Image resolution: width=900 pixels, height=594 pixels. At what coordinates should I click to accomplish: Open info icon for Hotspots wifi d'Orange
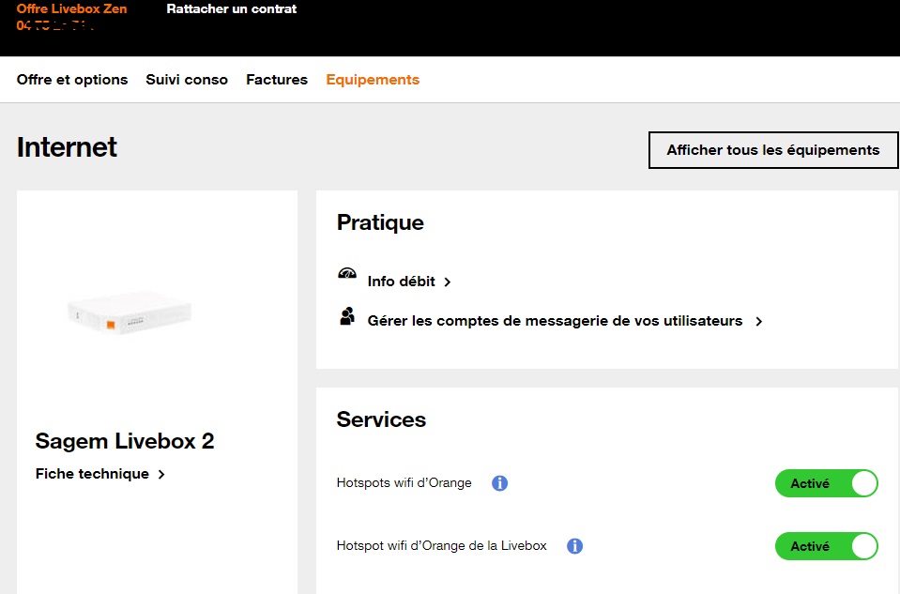tap(500, 483)
